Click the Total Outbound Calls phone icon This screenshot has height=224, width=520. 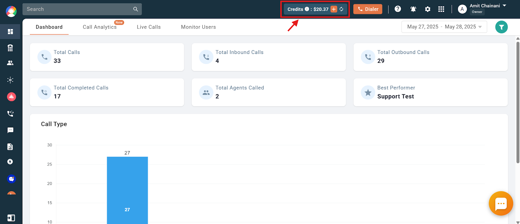coord(368,57)
